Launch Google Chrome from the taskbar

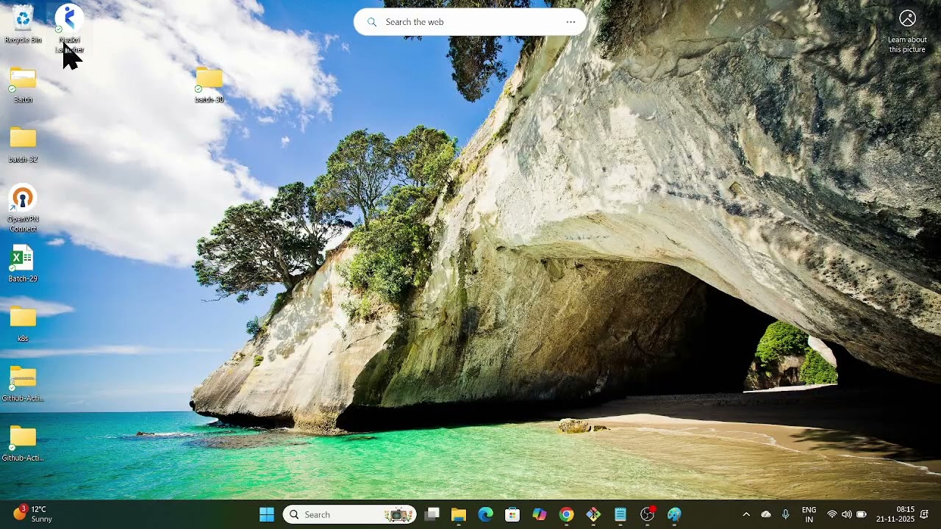(566, 514)
